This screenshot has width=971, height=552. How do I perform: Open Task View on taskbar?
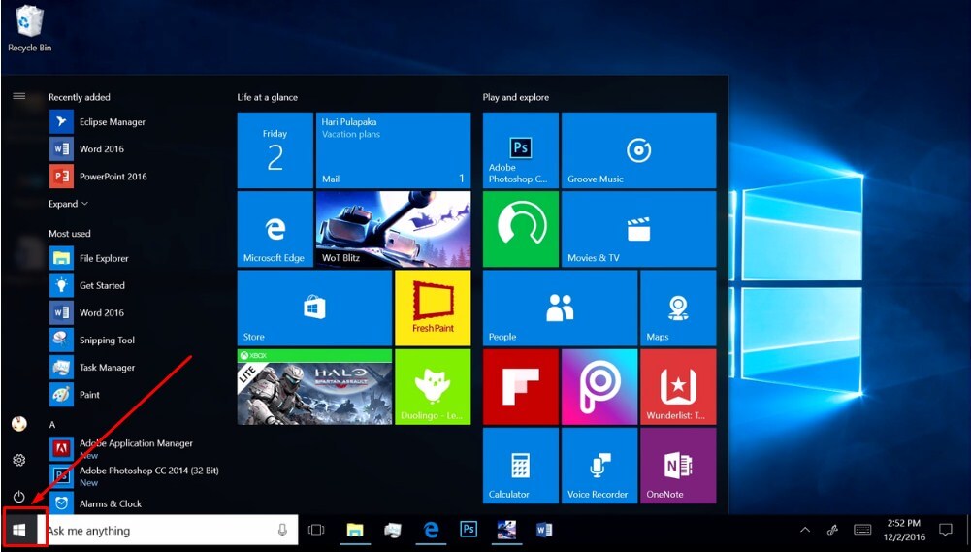click(x=316, y=530)
